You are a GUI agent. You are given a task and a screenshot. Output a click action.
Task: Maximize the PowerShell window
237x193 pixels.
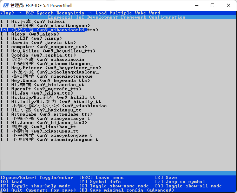(x=212, y=5)
